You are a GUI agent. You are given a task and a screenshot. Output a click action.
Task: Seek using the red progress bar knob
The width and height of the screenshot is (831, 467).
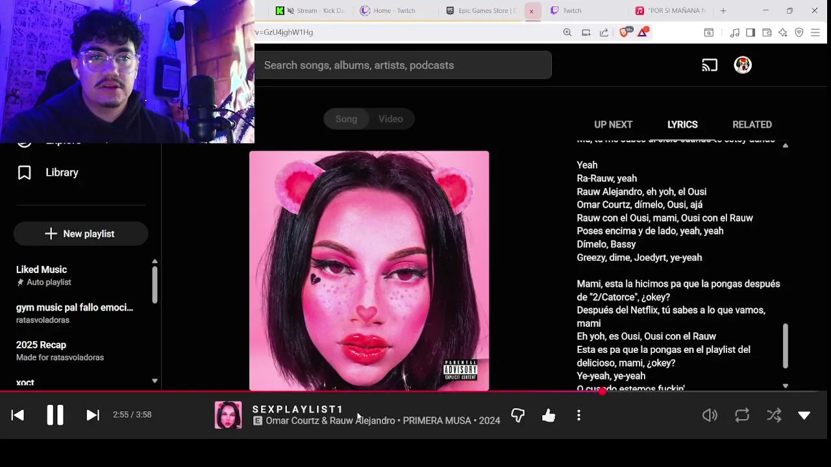(602, 391)
